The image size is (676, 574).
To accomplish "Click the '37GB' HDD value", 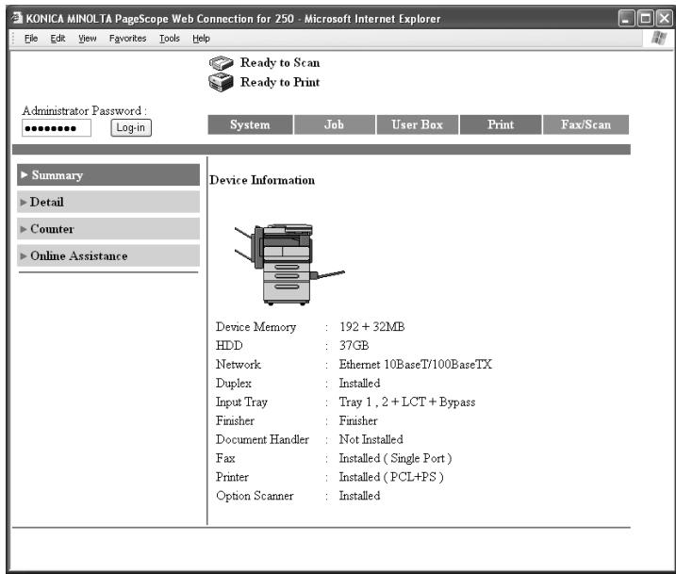I will [x=354, y=345].
